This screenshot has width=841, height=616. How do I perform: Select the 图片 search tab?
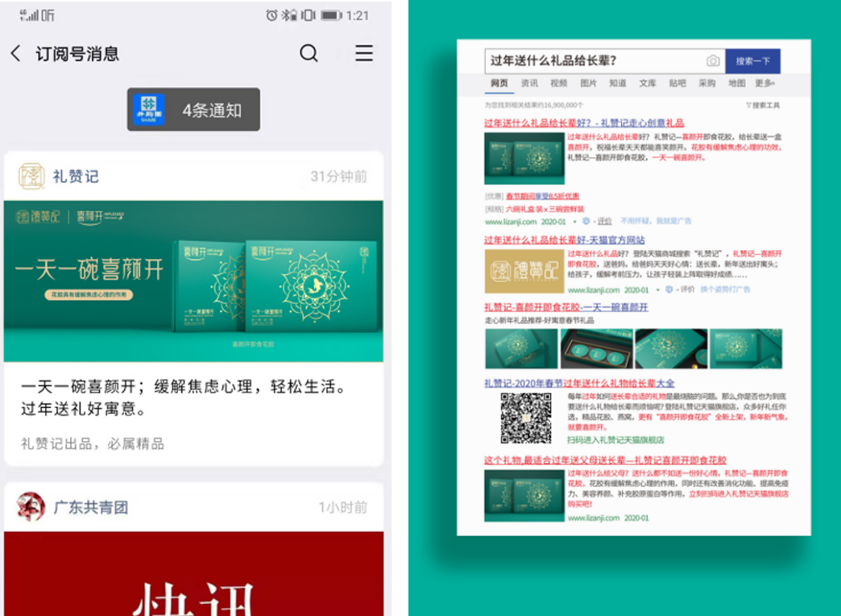point(589,83)
